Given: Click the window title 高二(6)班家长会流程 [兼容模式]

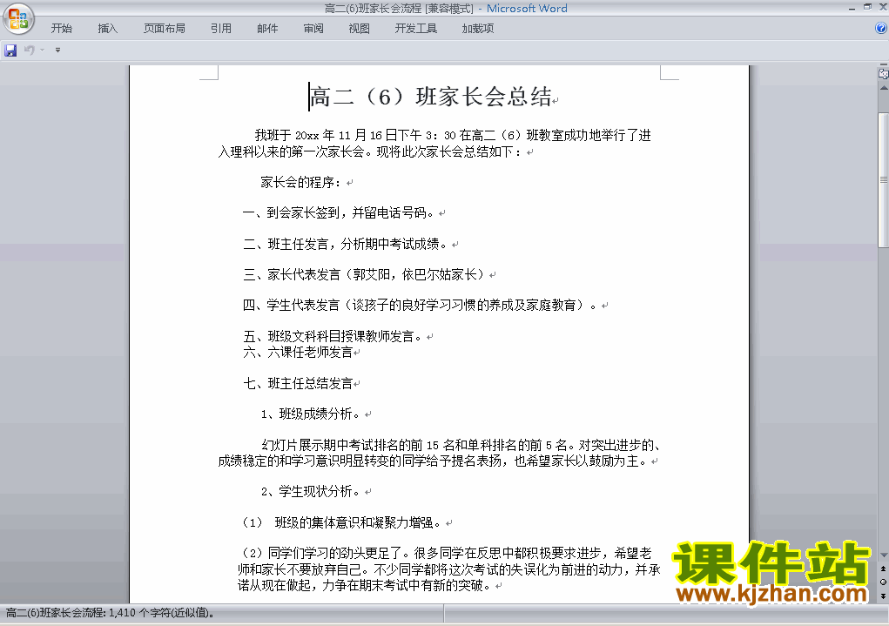Looking at the screenshot, I should [x=399, y=9].
